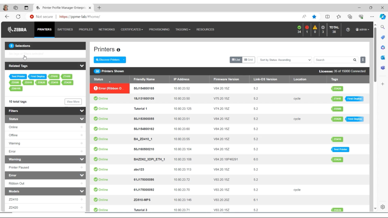The image size is (388, 218).
Task: Click the red error count status icon
Action: point(307,27)
